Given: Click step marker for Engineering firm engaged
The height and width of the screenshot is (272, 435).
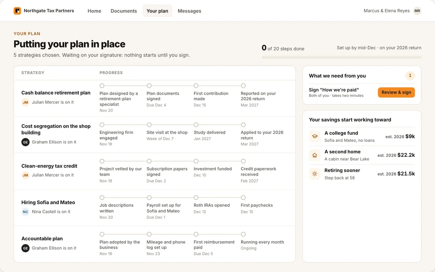Looking at the screenshot, I should tap(102, 125).
